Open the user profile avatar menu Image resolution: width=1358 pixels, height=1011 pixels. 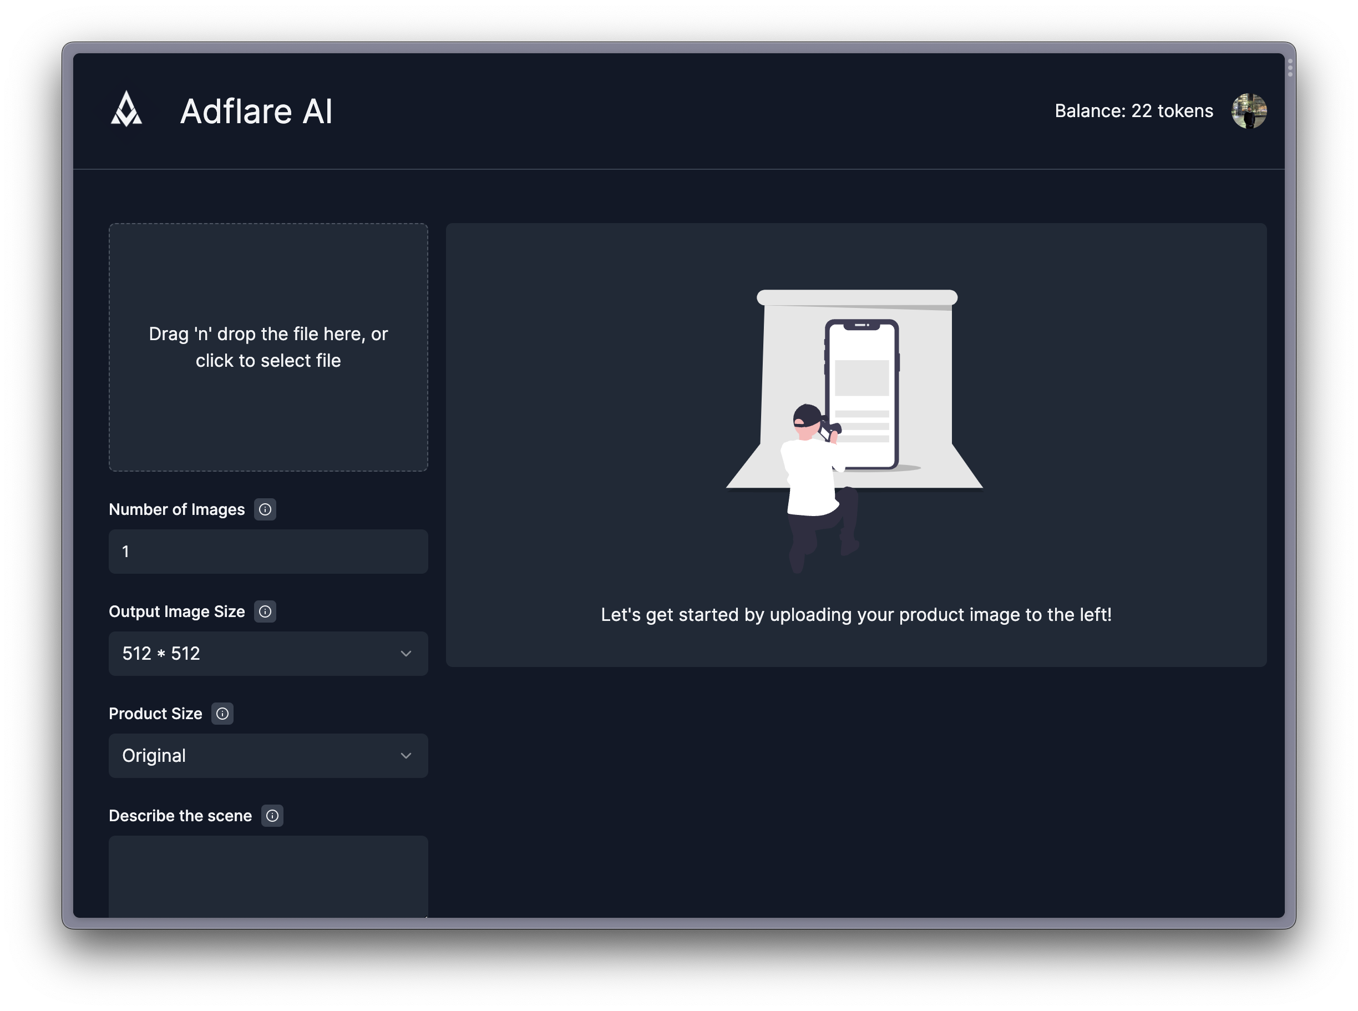[1249, 111]
